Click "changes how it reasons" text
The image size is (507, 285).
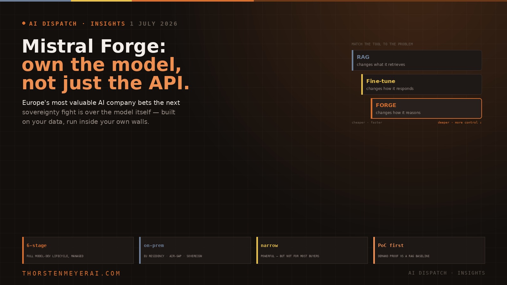pos(398,113)
